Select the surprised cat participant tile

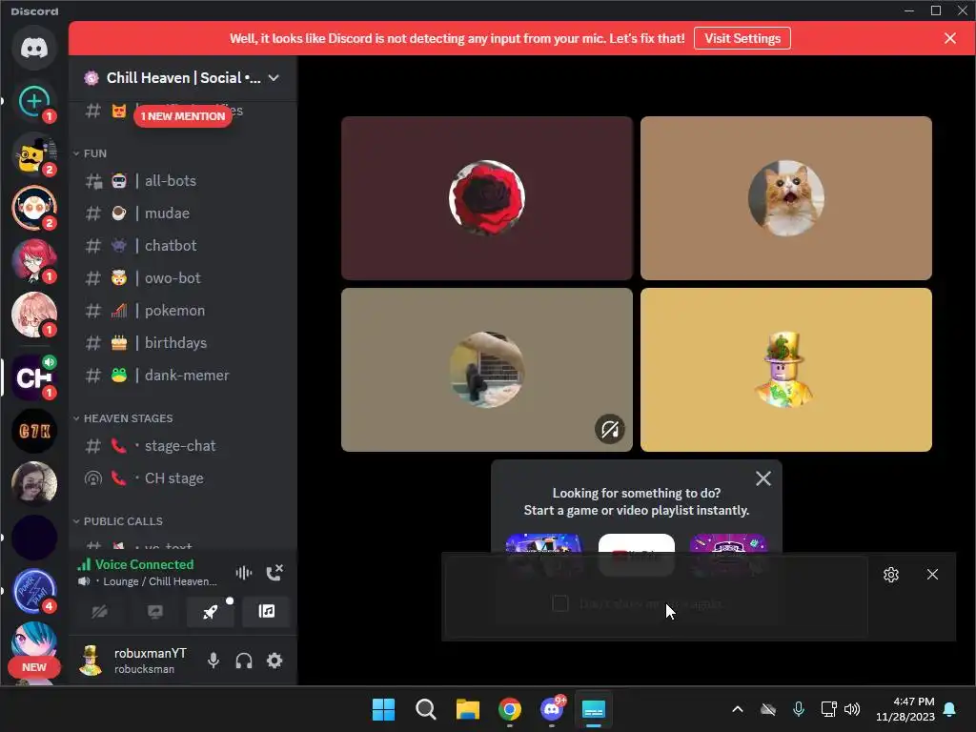tap(786, 198)
